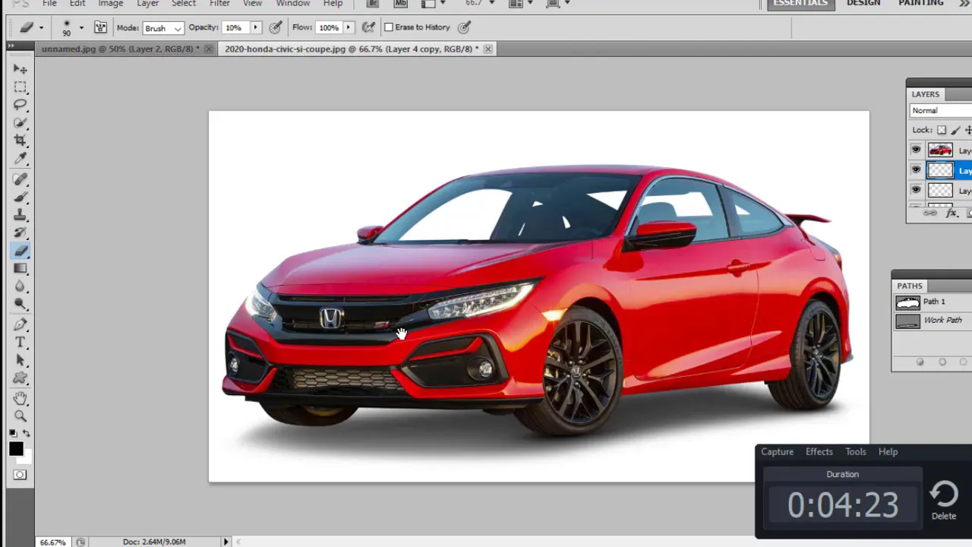This screenshot has height=547, width=972.
Task: Swap foreground and background colors
Action: [x=26, y=434]
